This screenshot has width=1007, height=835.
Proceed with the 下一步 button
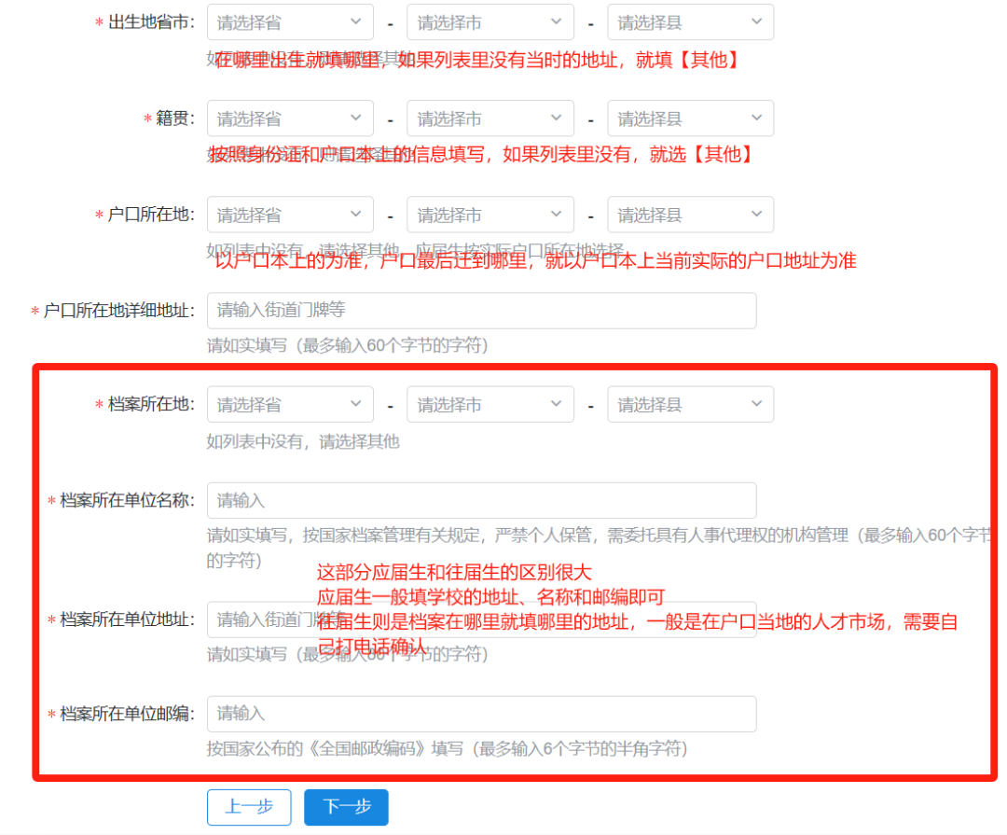coord(346,807)
